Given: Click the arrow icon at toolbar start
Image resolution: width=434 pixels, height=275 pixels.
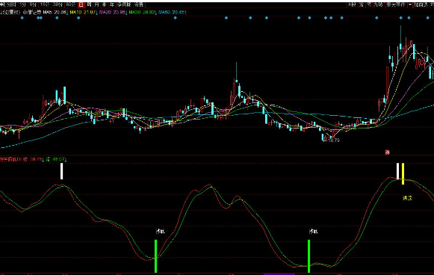Looking at the screenshot, I should pyautogui.click(x=2, y=4).
